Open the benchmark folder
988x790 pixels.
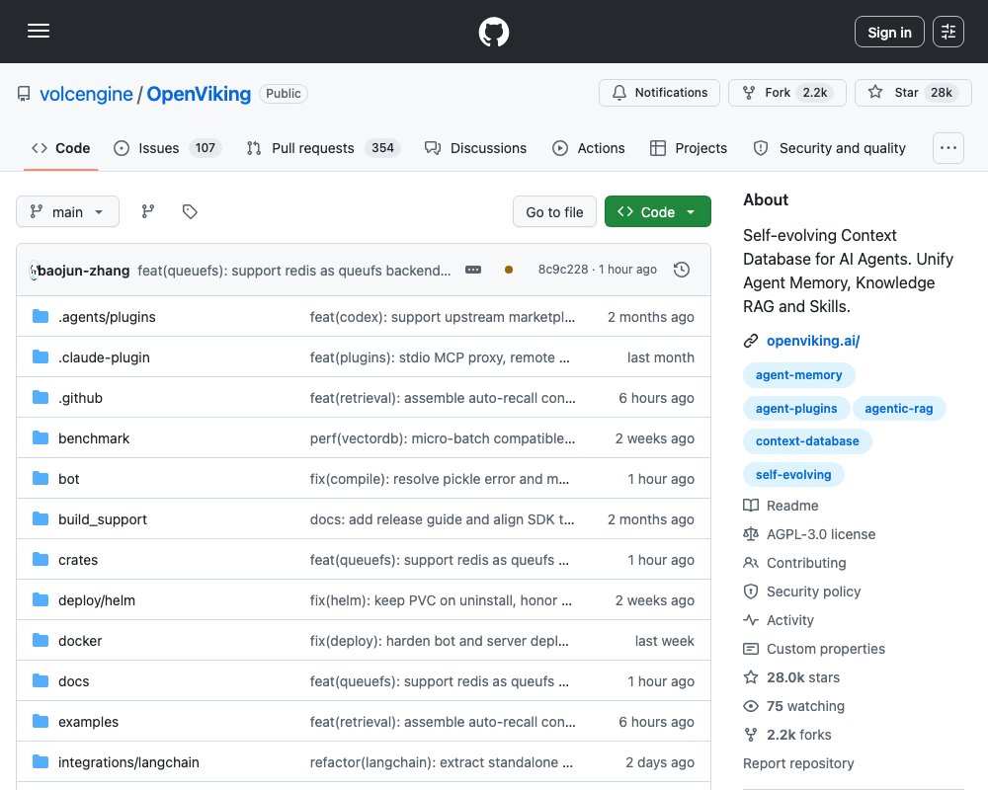point(94,438)
